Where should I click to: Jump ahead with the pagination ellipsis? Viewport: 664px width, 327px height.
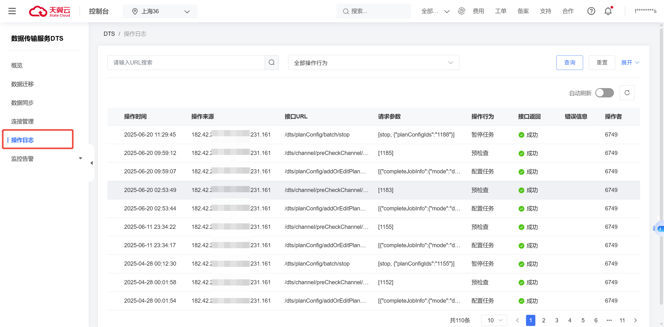pos(609,320)
